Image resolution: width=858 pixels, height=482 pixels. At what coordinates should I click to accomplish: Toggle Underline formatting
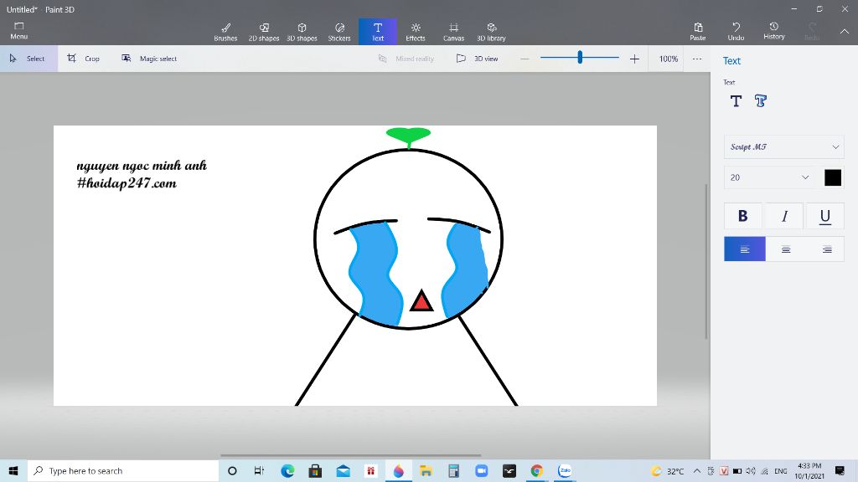click(x=824, y=216)
